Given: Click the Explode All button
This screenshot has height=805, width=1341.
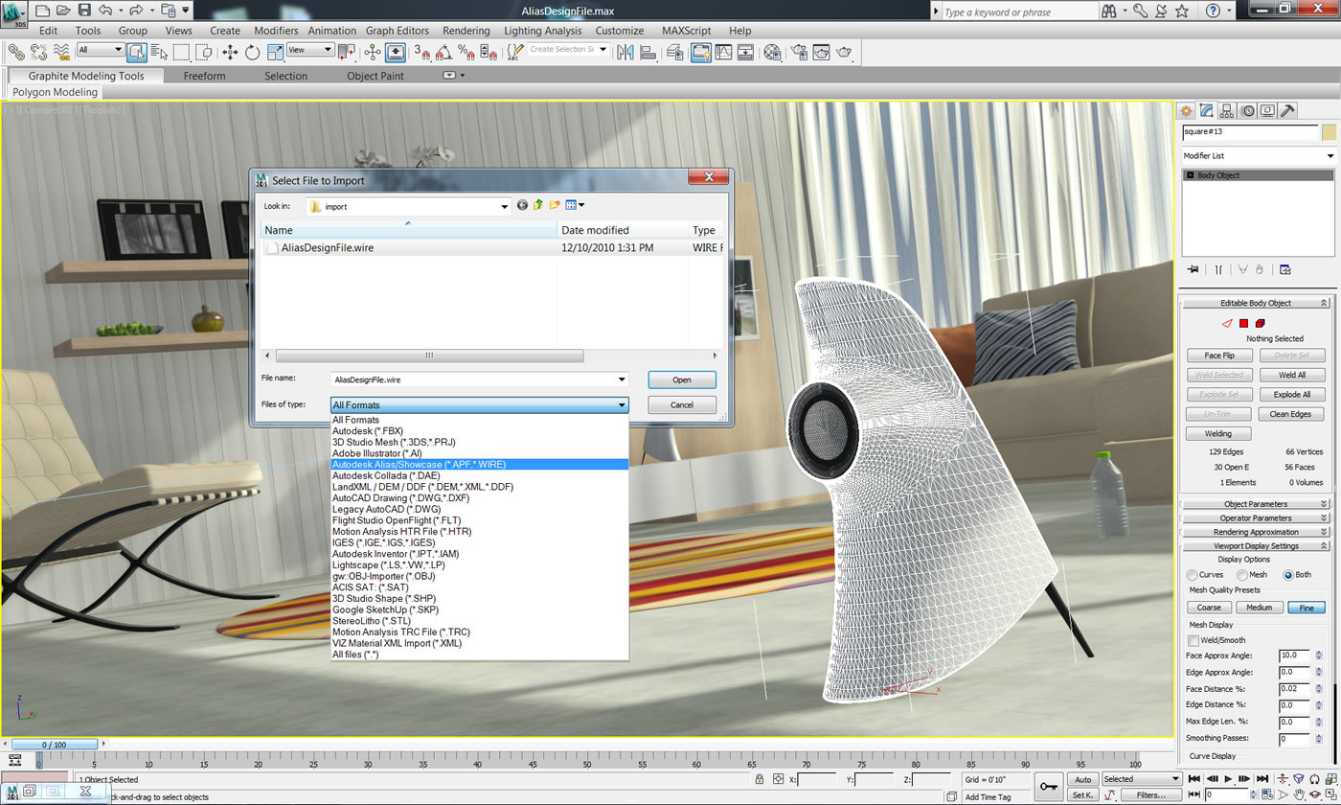Looking at the screenshot, I should tap(1291, 395).
